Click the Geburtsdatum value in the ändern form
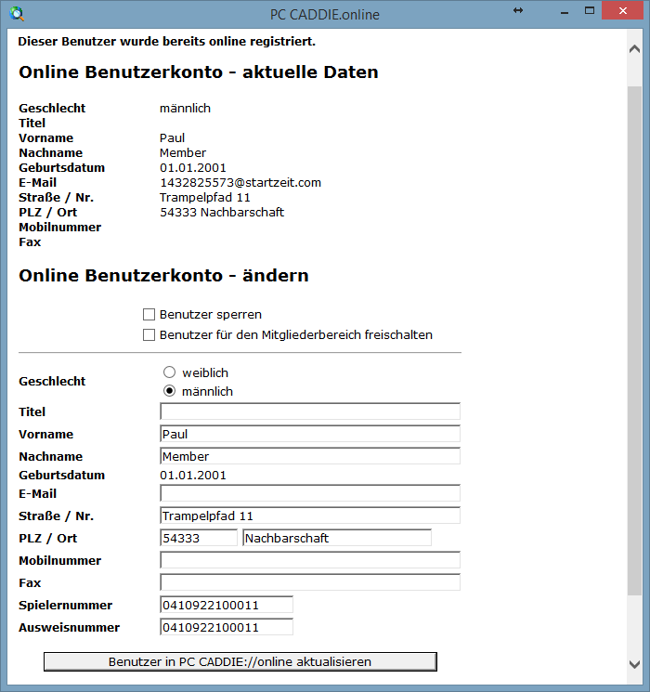The width and height of the screenshot is (650, 692). [193, 475]
